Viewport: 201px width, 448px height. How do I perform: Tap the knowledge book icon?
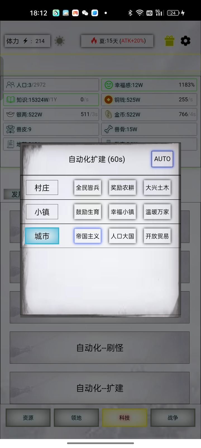(x=10, y=100)
